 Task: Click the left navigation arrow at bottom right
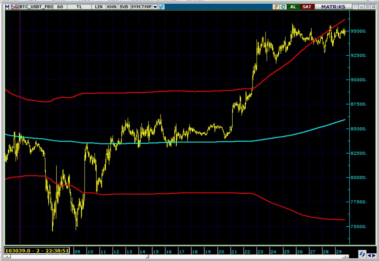tap(370, 256)
